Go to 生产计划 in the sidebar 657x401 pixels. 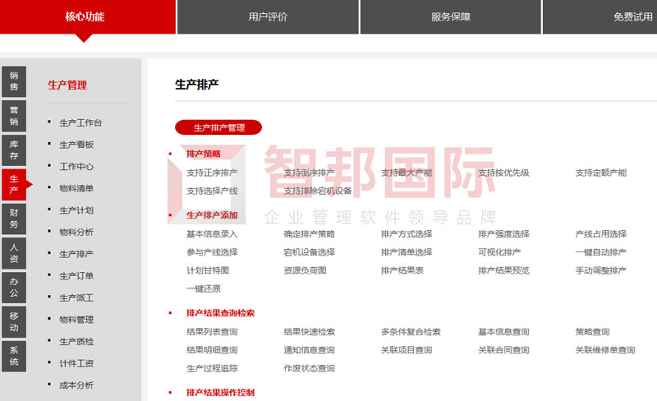tap(76, 210)
